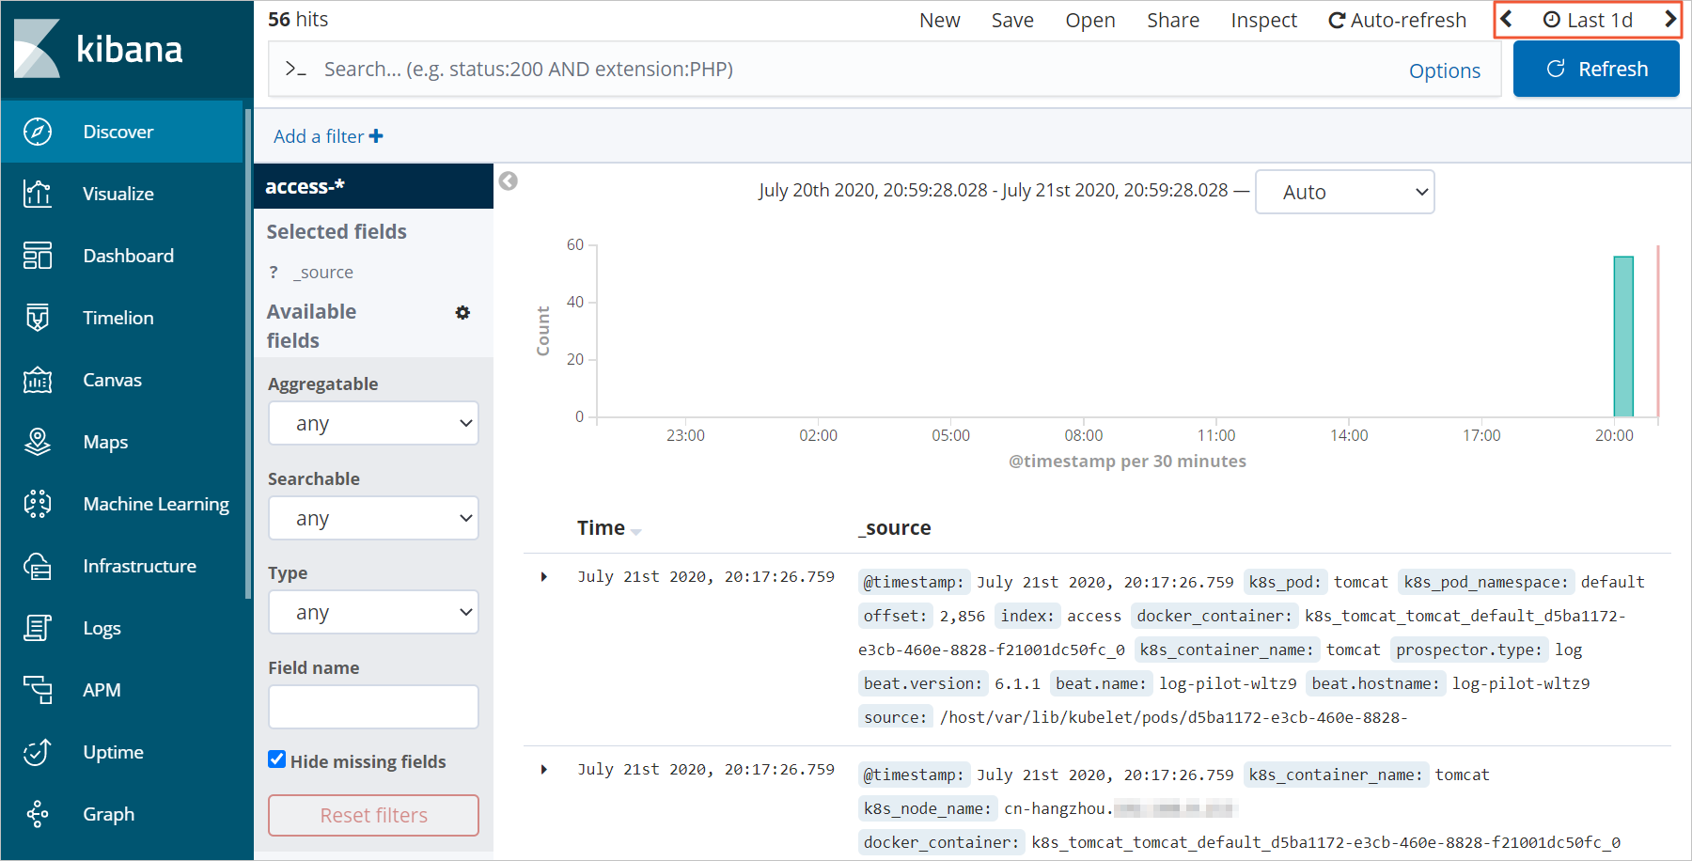This screenshot has height=861, width=1692.
Task: Click the Field name input box
Action: pyautogui.click(x=373, y=706)
